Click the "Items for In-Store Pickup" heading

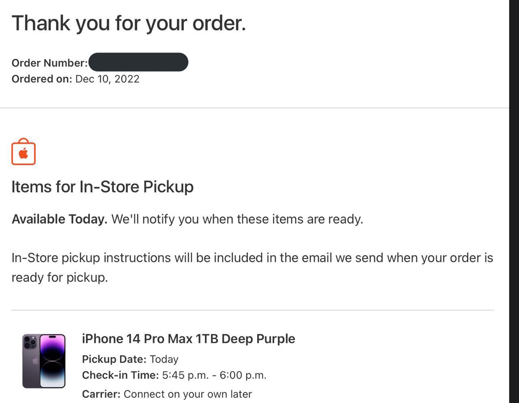pyautogui.click(x=102, y=187)
